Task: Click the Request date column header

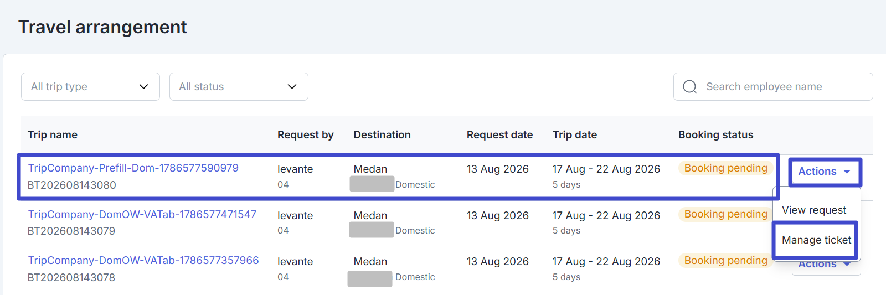Action: [x=499, y=135]
